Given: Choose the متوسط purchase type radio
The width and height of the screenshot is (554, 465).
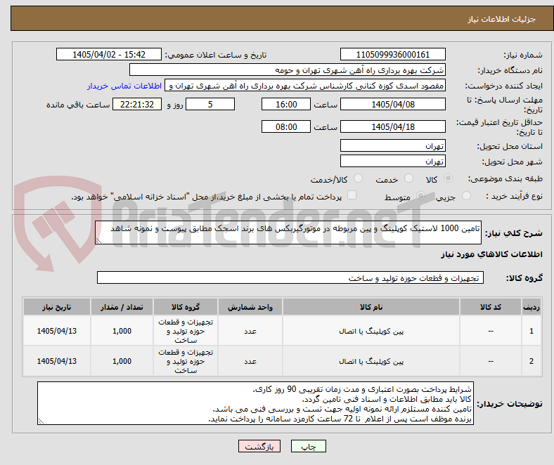Looking at the screenshot, I should tap(420, 195).
